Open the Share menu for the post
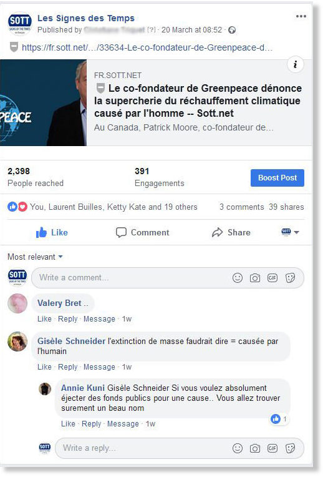The image size is (323, 477). (x=231, y=232)
